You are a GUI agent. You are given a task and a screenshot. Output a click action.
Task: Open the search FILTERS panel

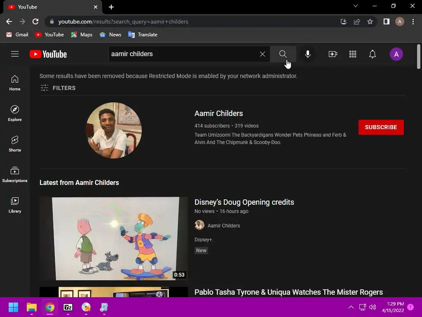pyautogui.click(x=58, y=88)
